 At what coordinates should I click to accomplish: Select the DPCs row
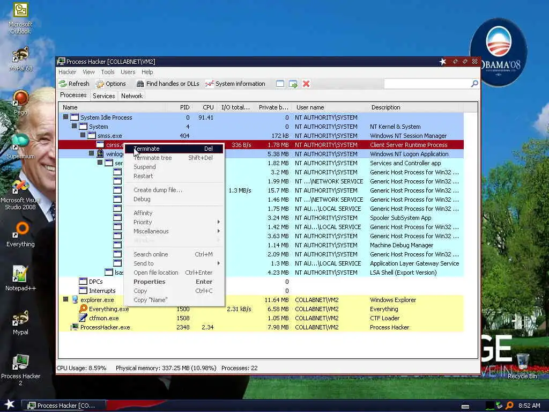[261, 282]
